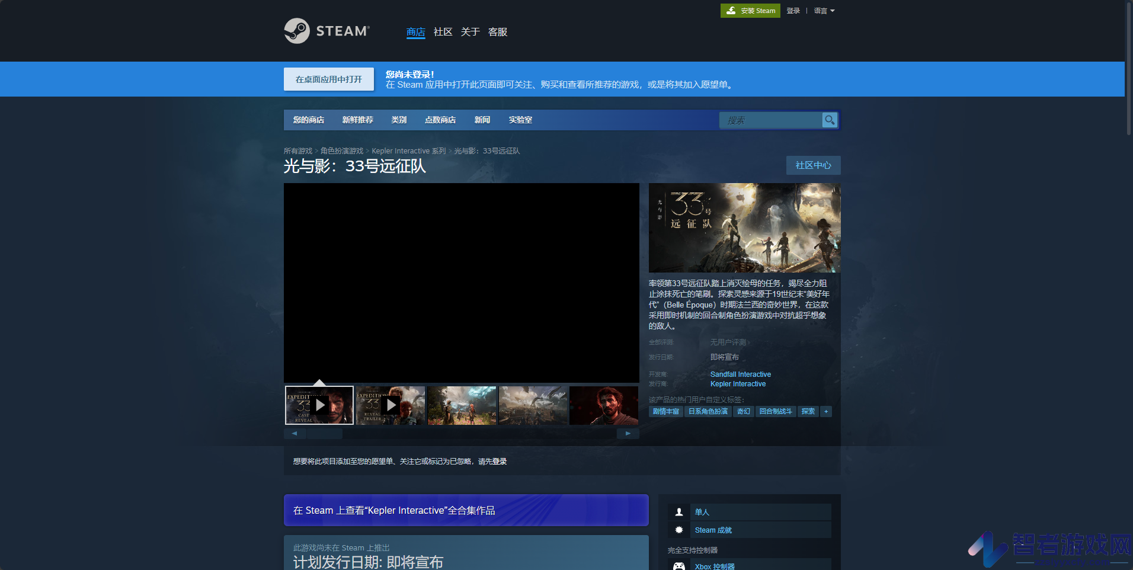Open publisher Kepler Interactive link
1133x570 pixels.
738,384
